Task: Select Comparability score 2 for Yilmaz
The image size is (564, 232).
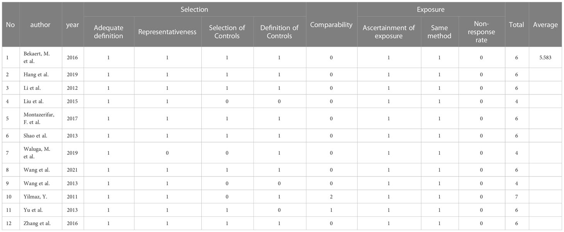Action: point(331,197)
